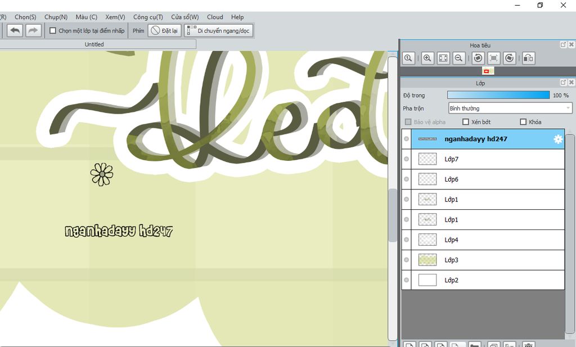This screenshot has width=576, height=347.
Task: Redo the action with the forward arrow
Action: tap(33, 30)
